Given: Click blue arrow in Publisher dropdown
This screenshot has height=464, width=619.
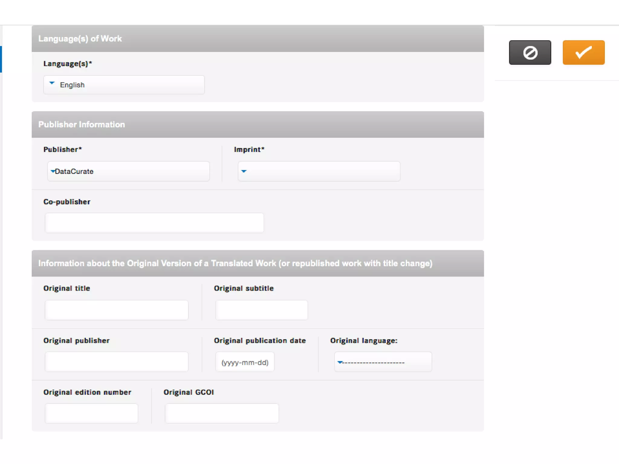Looking at the screenshot, I should click(x=53, y=171).
